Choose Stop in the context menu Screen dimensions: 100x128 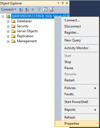click(x=77, y=62)
